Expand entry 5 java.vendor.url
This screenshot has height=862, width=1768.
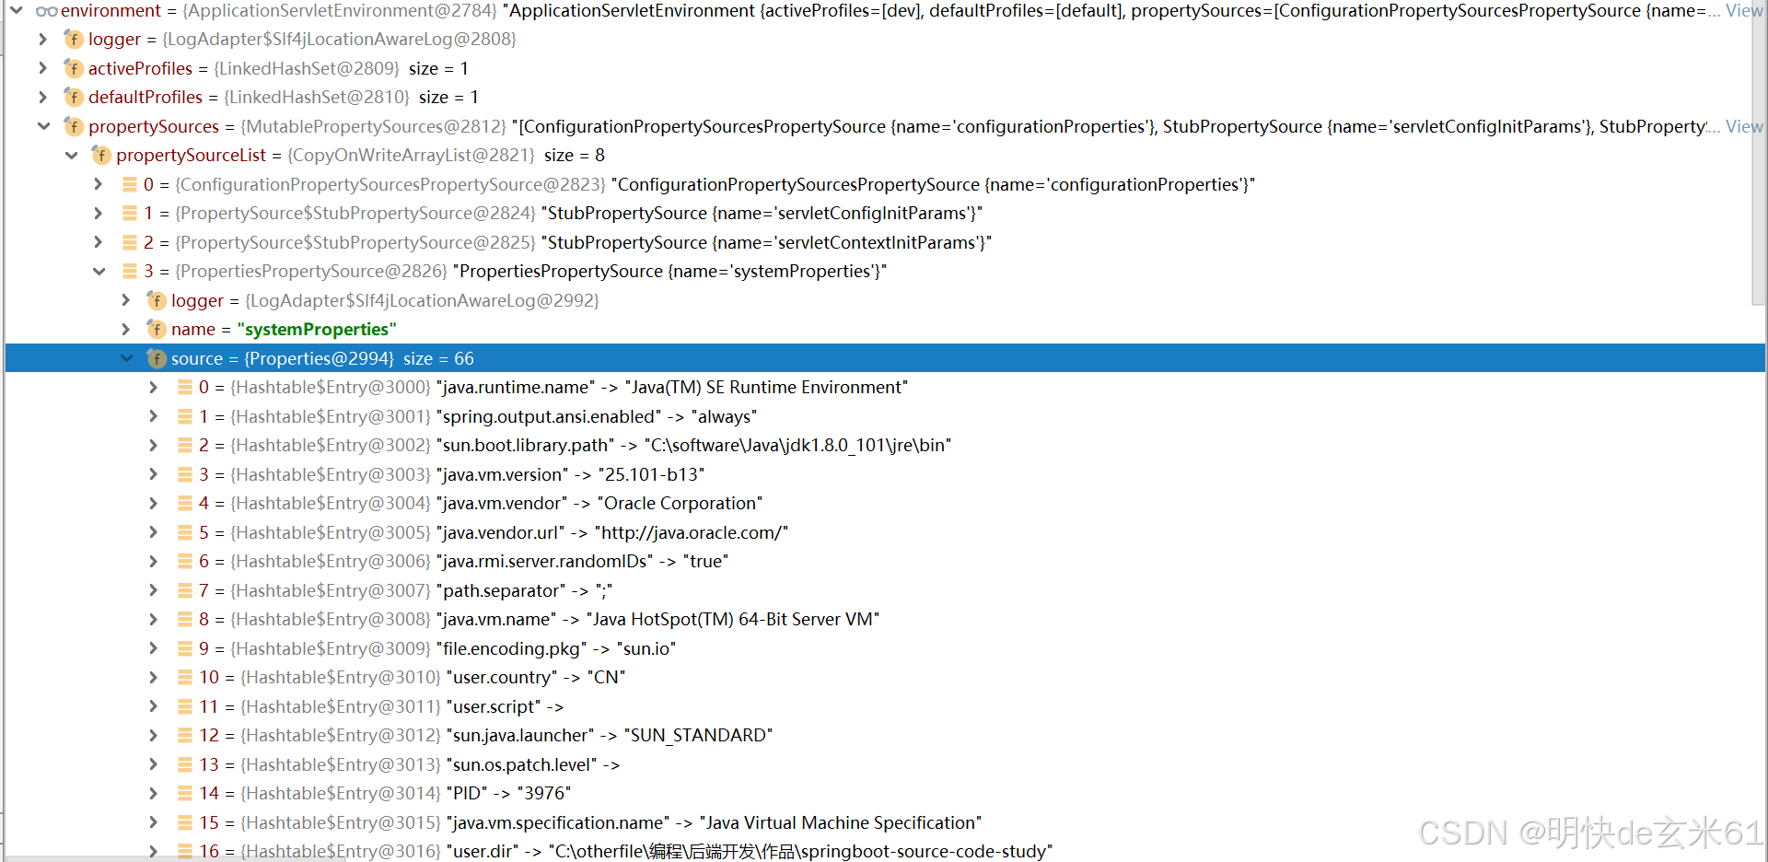[154, 532]
